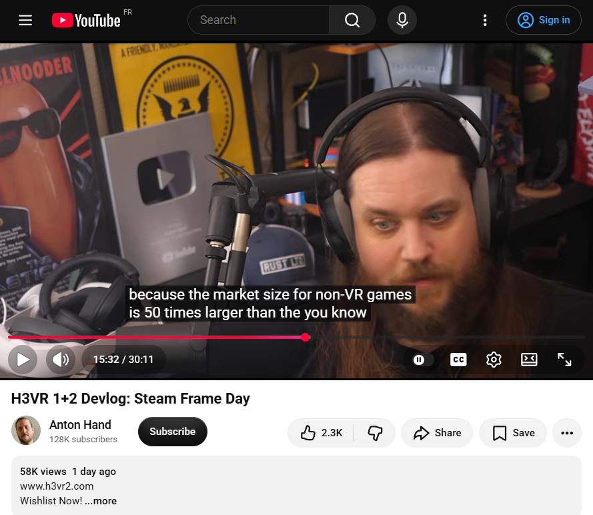Open Anton Hand channel avatar
Image resolution: width=593 pixels, height=515 pixels.
tap(26, 431)
